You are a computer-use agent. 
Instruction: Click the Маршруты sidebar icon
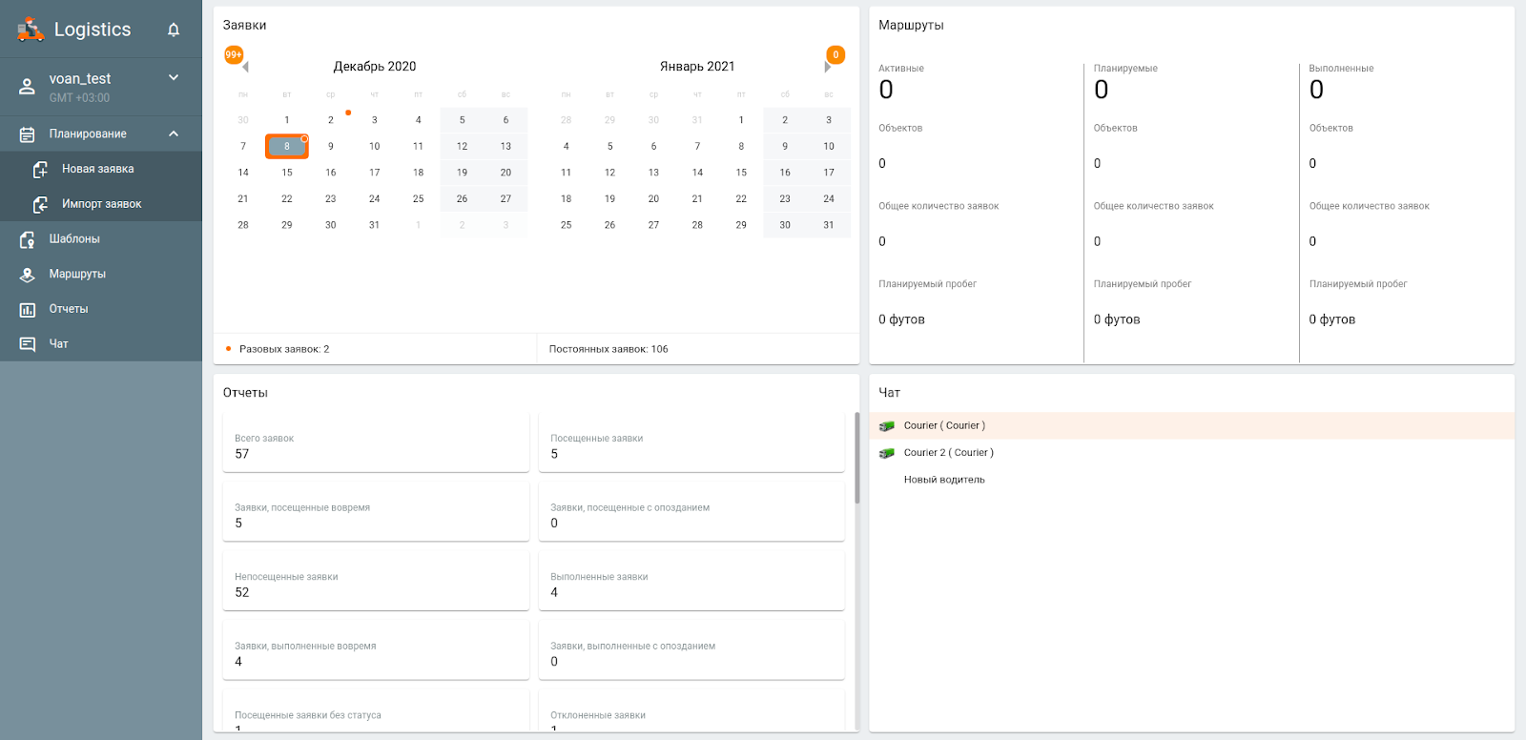coord(28,275)
